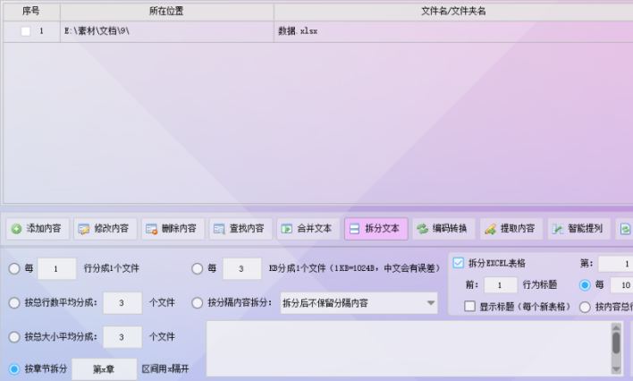Click the 智能提列 icon
The width and height of the screenshot is (633, 381).
click(558, 229)
